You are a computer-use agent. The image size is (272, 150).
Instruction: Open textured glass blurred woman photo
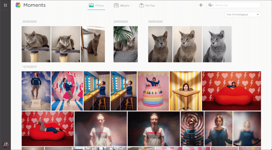click(247, 129)
